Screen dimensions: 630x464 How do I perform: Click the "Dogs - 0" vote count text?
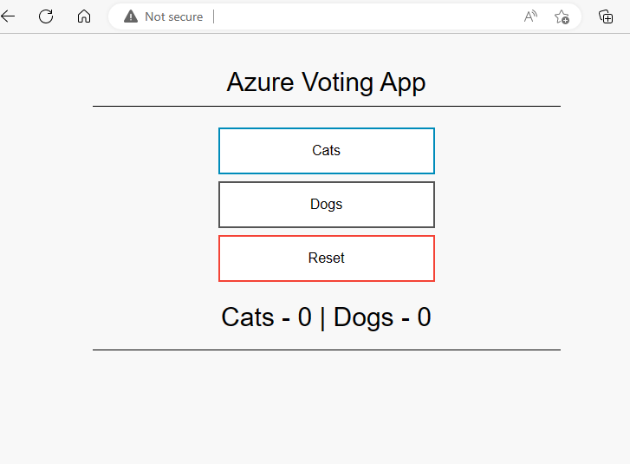coord(382,317)
